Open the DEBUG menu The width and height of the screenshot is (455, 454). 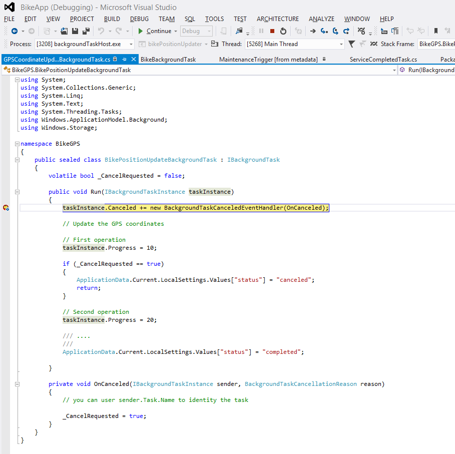(139, 19)
